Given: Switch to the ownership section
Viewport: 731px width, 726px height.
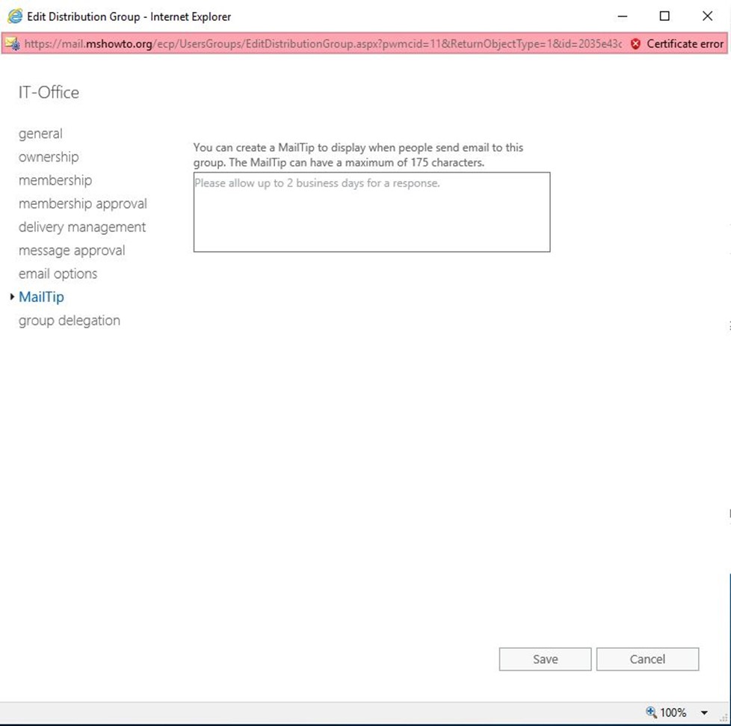Looking at the screenshot, I should coord(49,157).
